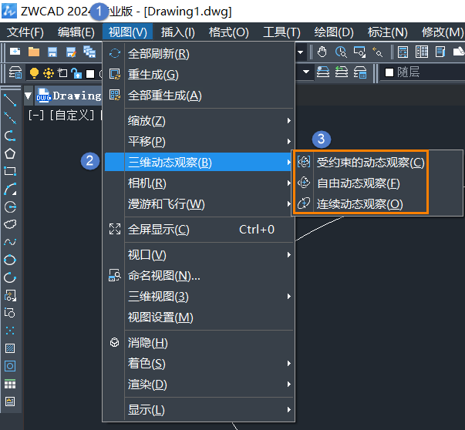Click the Make Block tool icon
465x430 pixels.
point(10,313)
